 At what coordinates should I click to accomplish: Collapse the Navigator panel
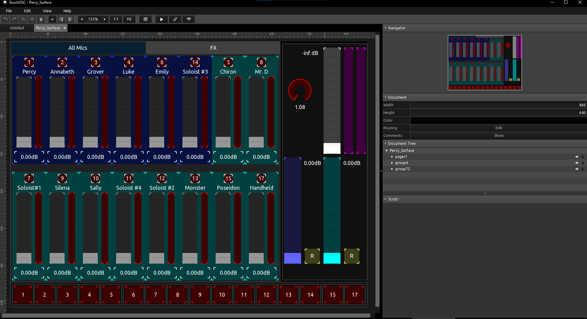point(386,28)
